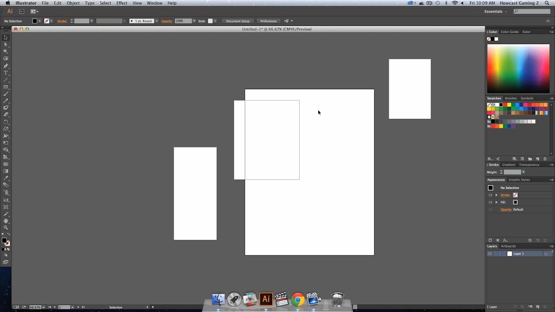The image size is (555, 312).
Task: Select the Paintbrush tool
Action: pyautogui.click(x=6, y=94)
